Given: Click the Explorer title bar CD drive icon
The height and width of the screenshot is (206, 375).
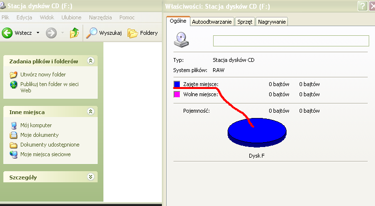Looking at the screenshot, I should tap(2, 5).
